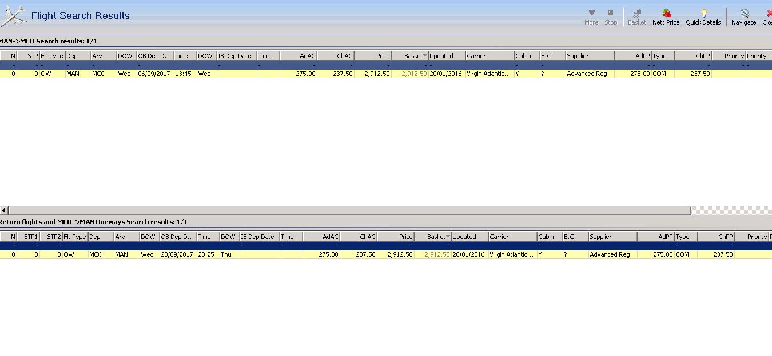
Task: Click 237.50 ChAC cell in outbound row
Action: click(336, 74)
